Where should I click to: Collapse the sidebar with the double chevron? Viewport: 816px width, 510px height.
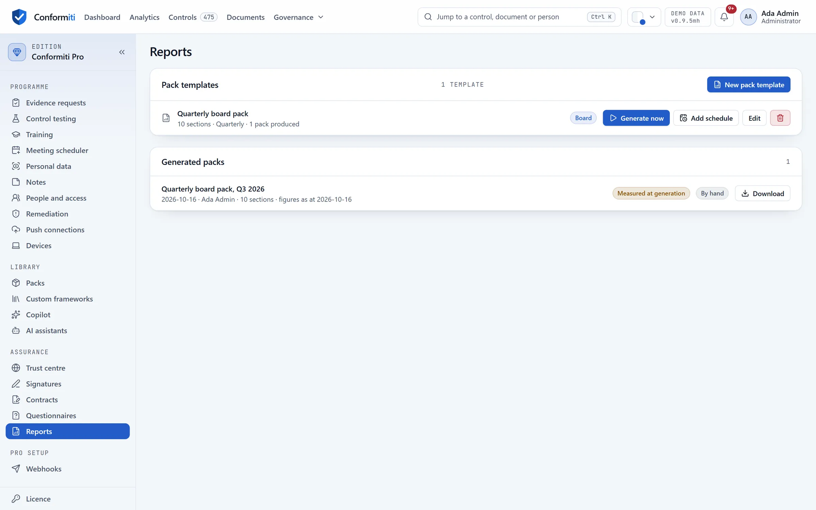(x=122, y=52)
